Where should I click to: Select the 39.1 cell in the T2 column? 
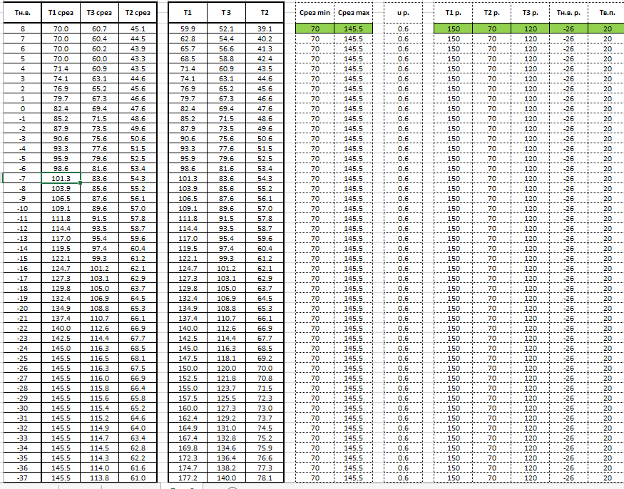pos(265,29)
